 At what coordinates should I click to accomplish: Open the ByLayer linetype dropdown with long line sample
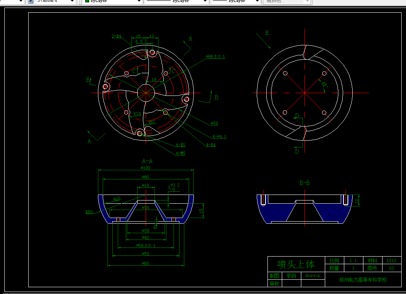click(x=176, y=1)
